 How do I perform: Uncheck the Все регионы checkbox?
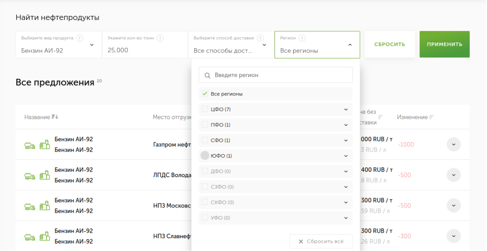(x=205, y=94)
